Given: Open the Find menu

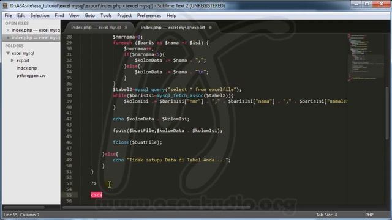Looking at the screenshot, I should click(x=59, y=15).
